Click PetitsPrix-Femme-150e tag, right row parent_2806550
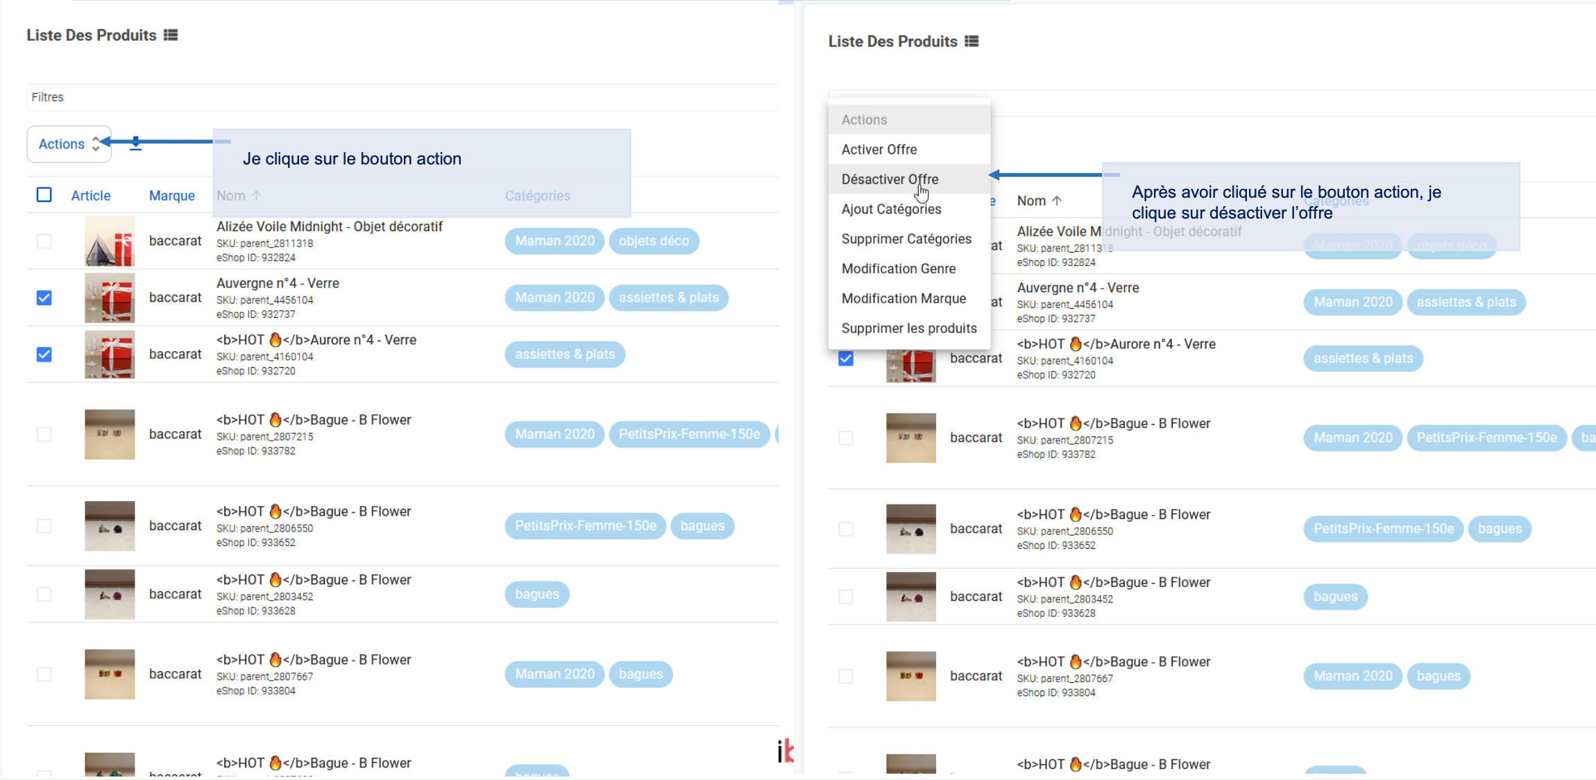 [x=1384, y=529]
